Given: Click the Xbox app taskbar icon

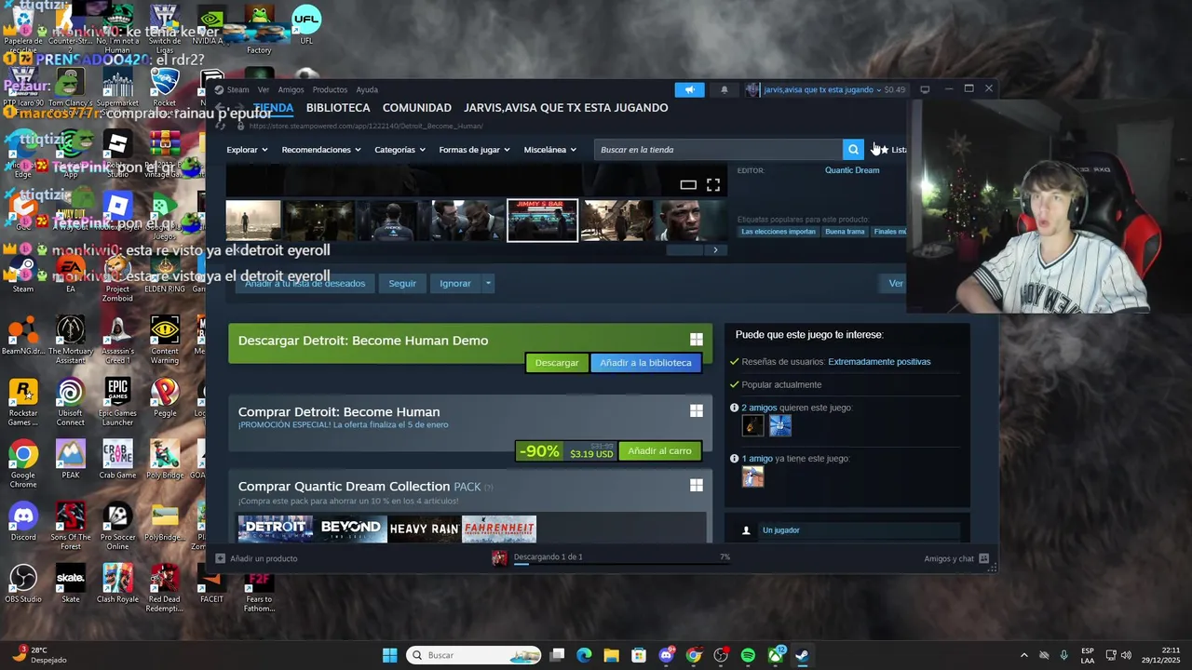Looking at the screenshot, I should pyautogui.click(x=775, y=655).
